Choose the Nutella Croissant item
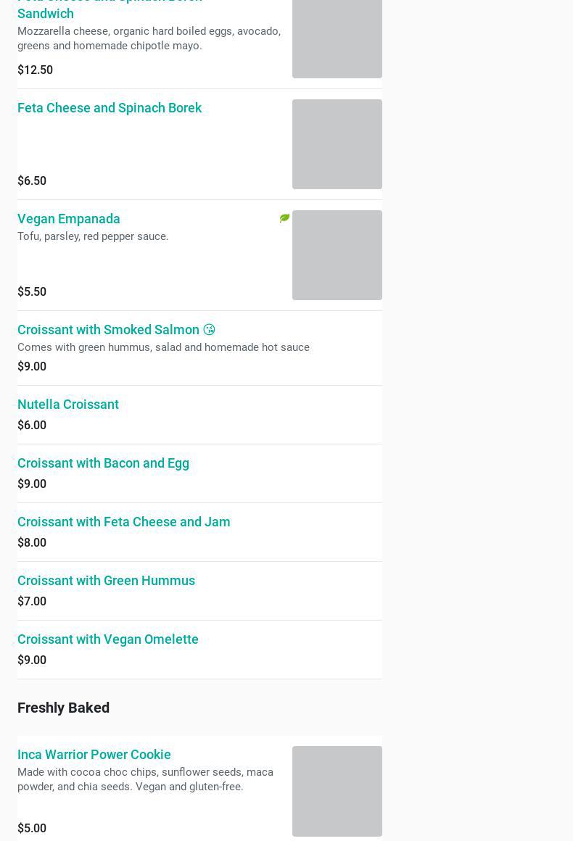The image size is (573, 841). tap(68, 405)
